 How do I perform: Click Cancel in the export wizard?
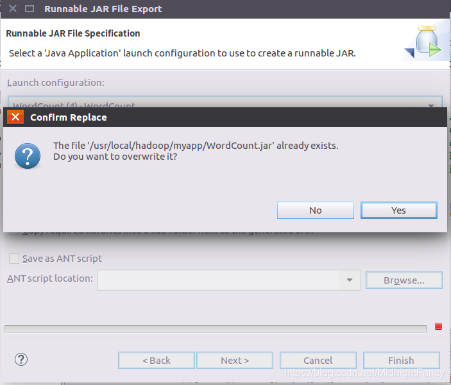coord(318,360)
